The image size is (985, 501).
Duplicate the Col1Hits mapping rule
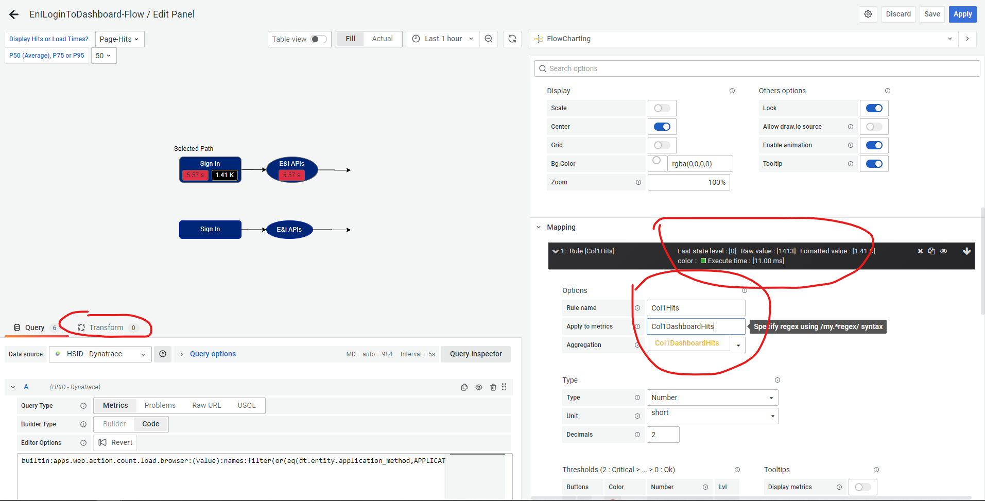(931, 251)
